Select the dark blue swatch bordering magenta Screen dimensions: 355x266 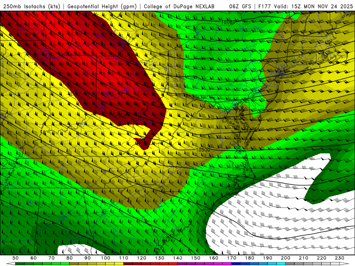coord(236,263)
